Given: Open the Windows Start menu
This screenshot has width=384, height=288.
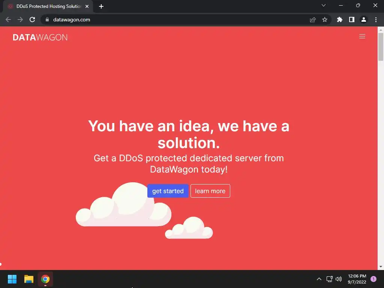Looking at the screenshot, I should [x=12, y=279].
